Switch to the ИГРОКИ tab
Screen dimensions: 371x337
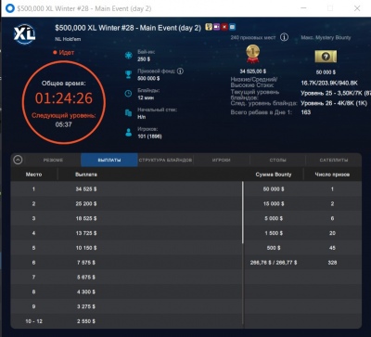(x=222, y=160)
